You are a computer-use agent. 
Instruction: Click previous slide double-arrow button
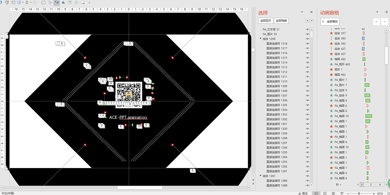pyautogui.click(x=253, y=180)
